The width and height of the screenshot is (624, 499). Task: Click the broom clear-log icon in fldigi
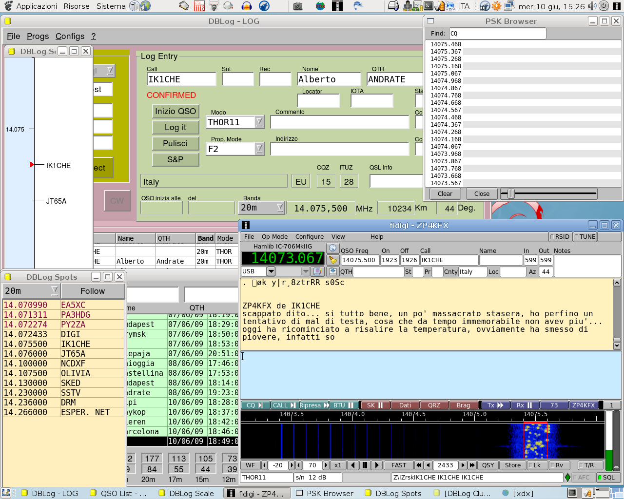click(x=332, y=260)
